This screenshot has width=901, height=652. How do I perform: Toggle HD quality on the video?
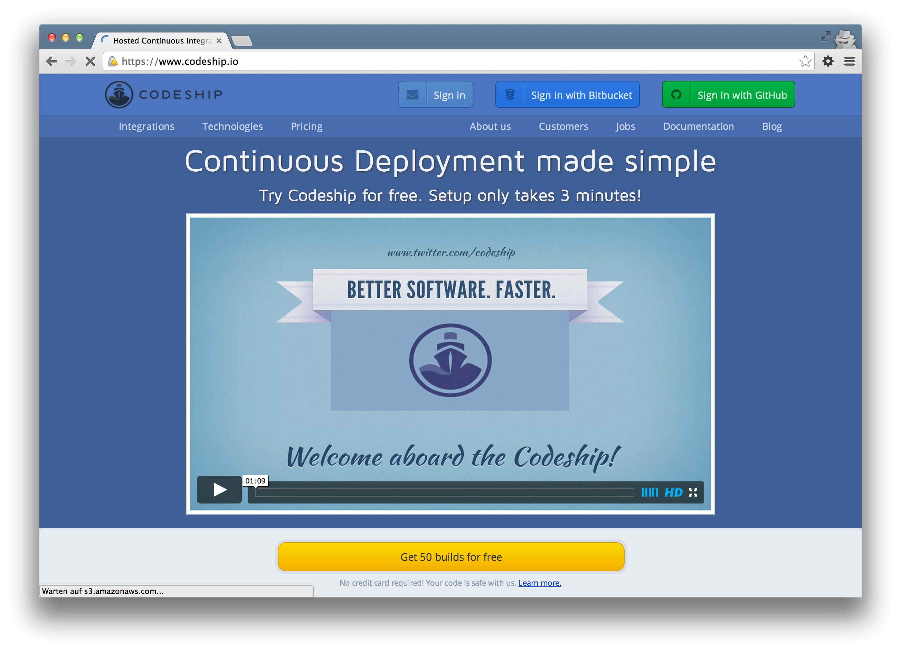pyautogui.click(x=673, y=493)
